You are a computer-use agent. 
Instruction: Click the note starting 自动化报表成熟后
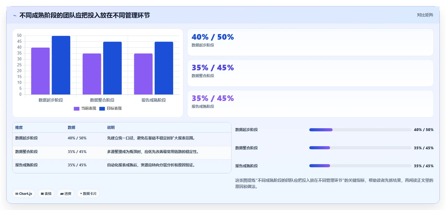point(151,165)
